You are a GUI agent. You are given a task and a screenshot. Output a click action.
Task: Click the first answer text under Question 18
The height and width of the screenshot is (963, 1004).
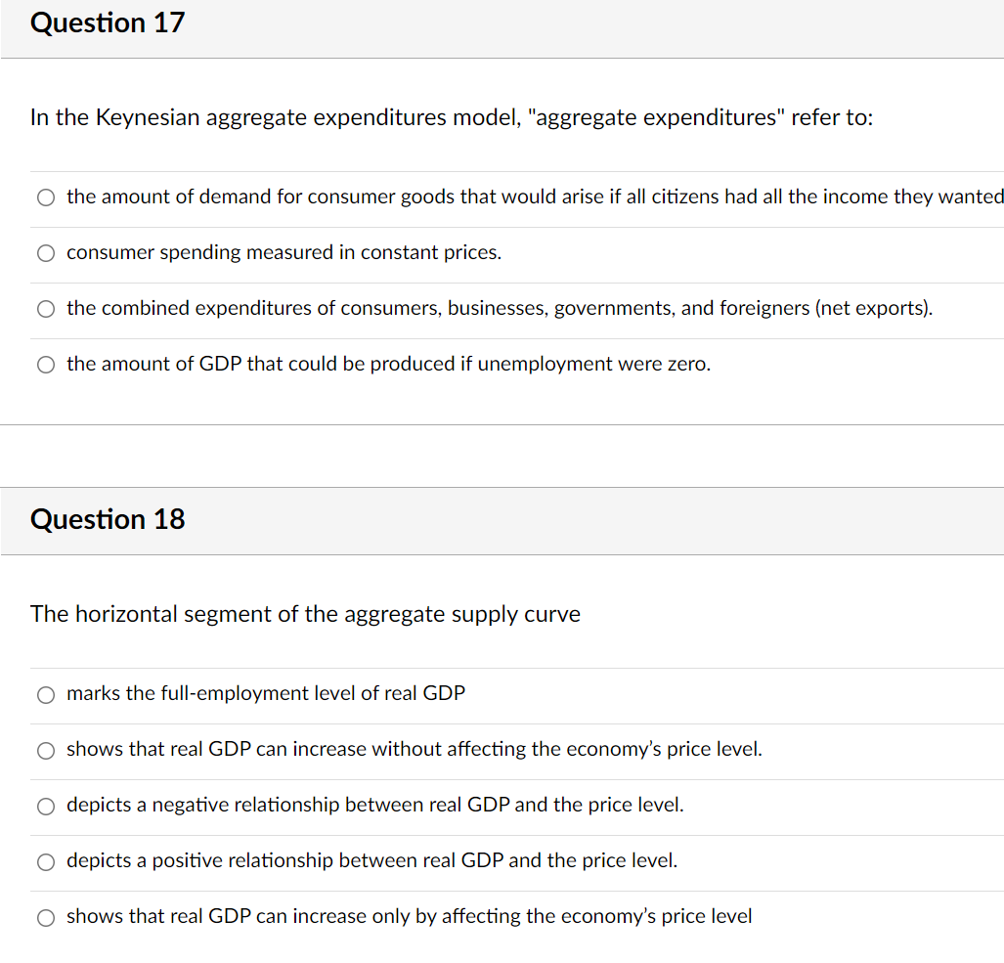265,695
